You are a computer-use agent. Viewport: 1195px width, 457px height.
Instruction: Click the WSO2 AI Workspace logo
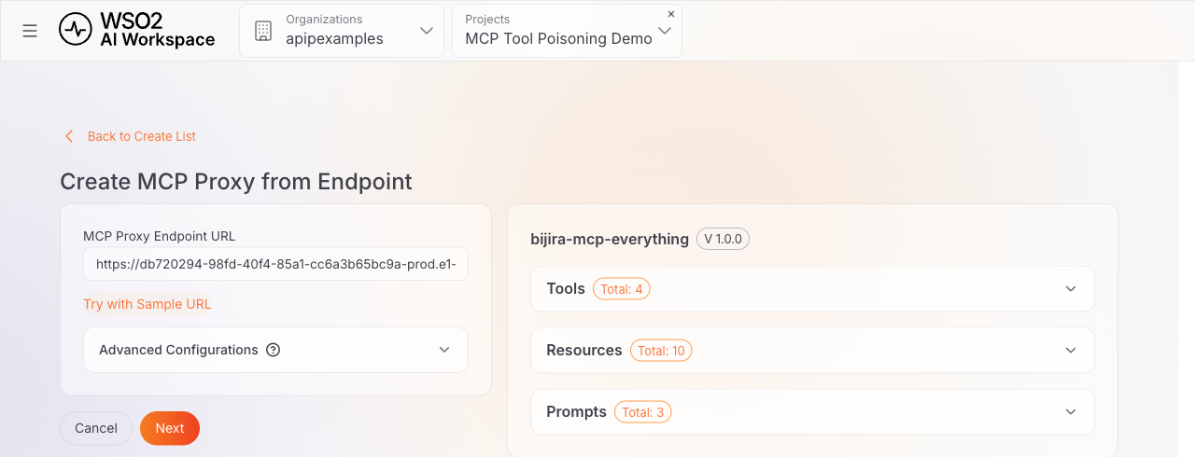(136, 31)
